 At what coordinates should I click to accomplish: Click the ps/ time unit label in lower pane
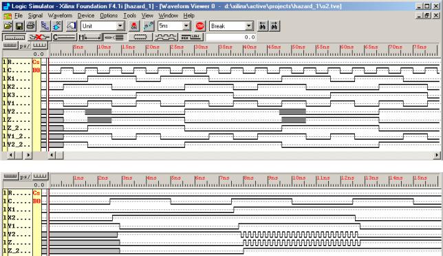point(25,177)
